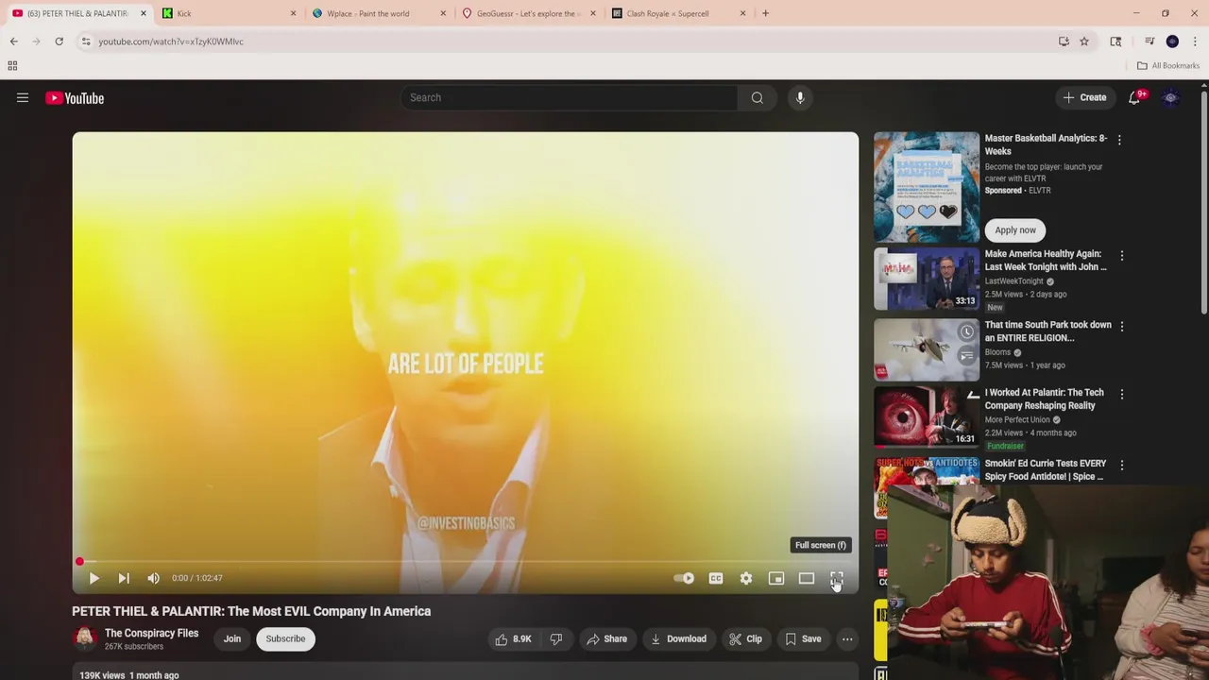Screen dimensions: 1209x680
Task: Open the browser profile avatar
Action: [x=1172, y=42]
